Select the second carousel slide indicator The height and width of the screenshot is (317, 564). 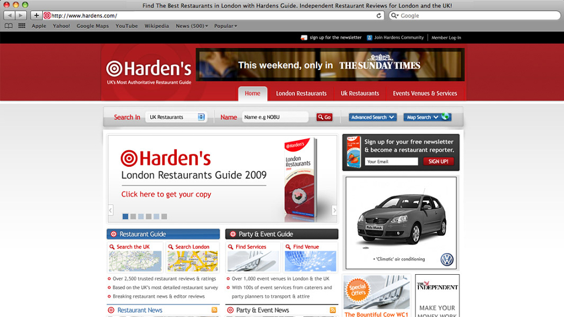pos(133,217)
